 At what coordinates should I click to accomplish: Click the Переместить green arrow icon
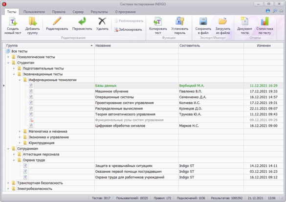click(82, 21)
